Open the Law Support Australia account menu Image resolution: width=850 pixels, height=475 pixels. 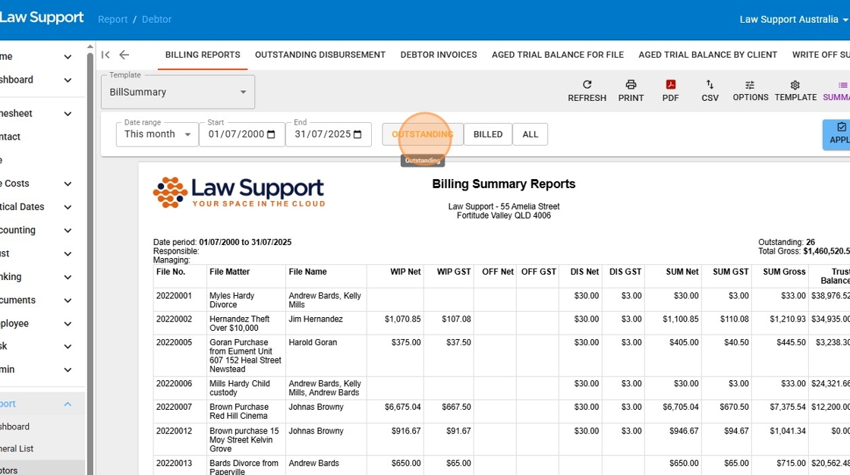click(x=794, y=20)
